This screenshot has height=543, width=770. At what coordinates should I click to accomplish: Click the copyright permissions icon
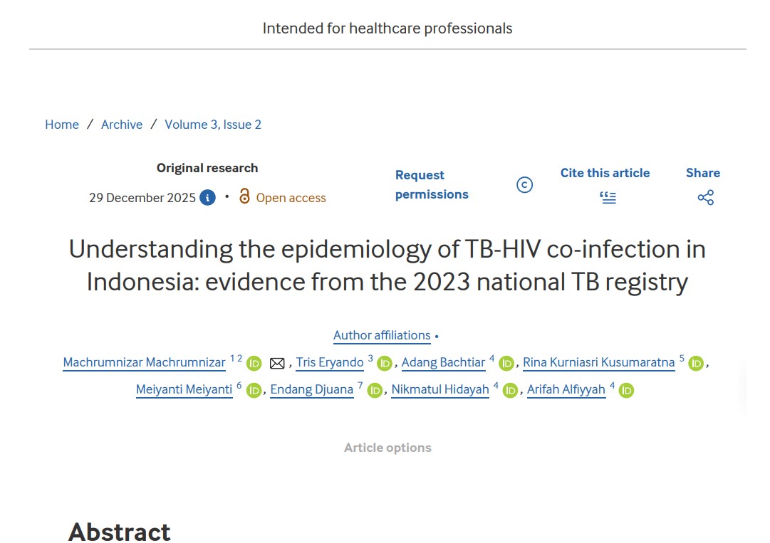[x=524, y=185]
